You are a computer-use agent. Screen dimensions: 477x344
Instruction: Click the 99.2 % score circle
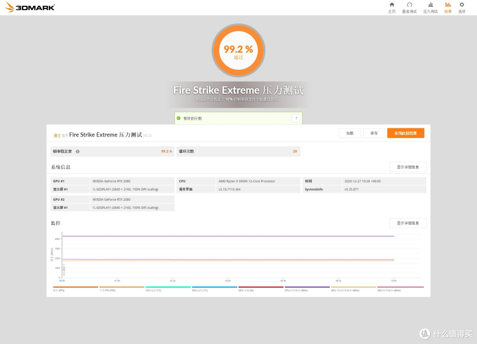[238, 50]
